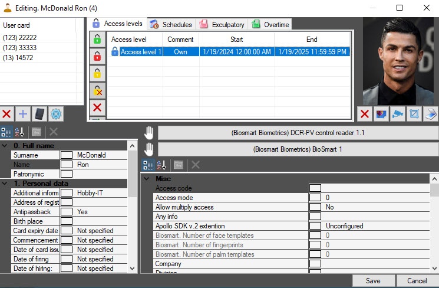439x288 pixels.
Task: Toggle the checkbox next to Allow multiply access
Action: (x=315, y=207)
